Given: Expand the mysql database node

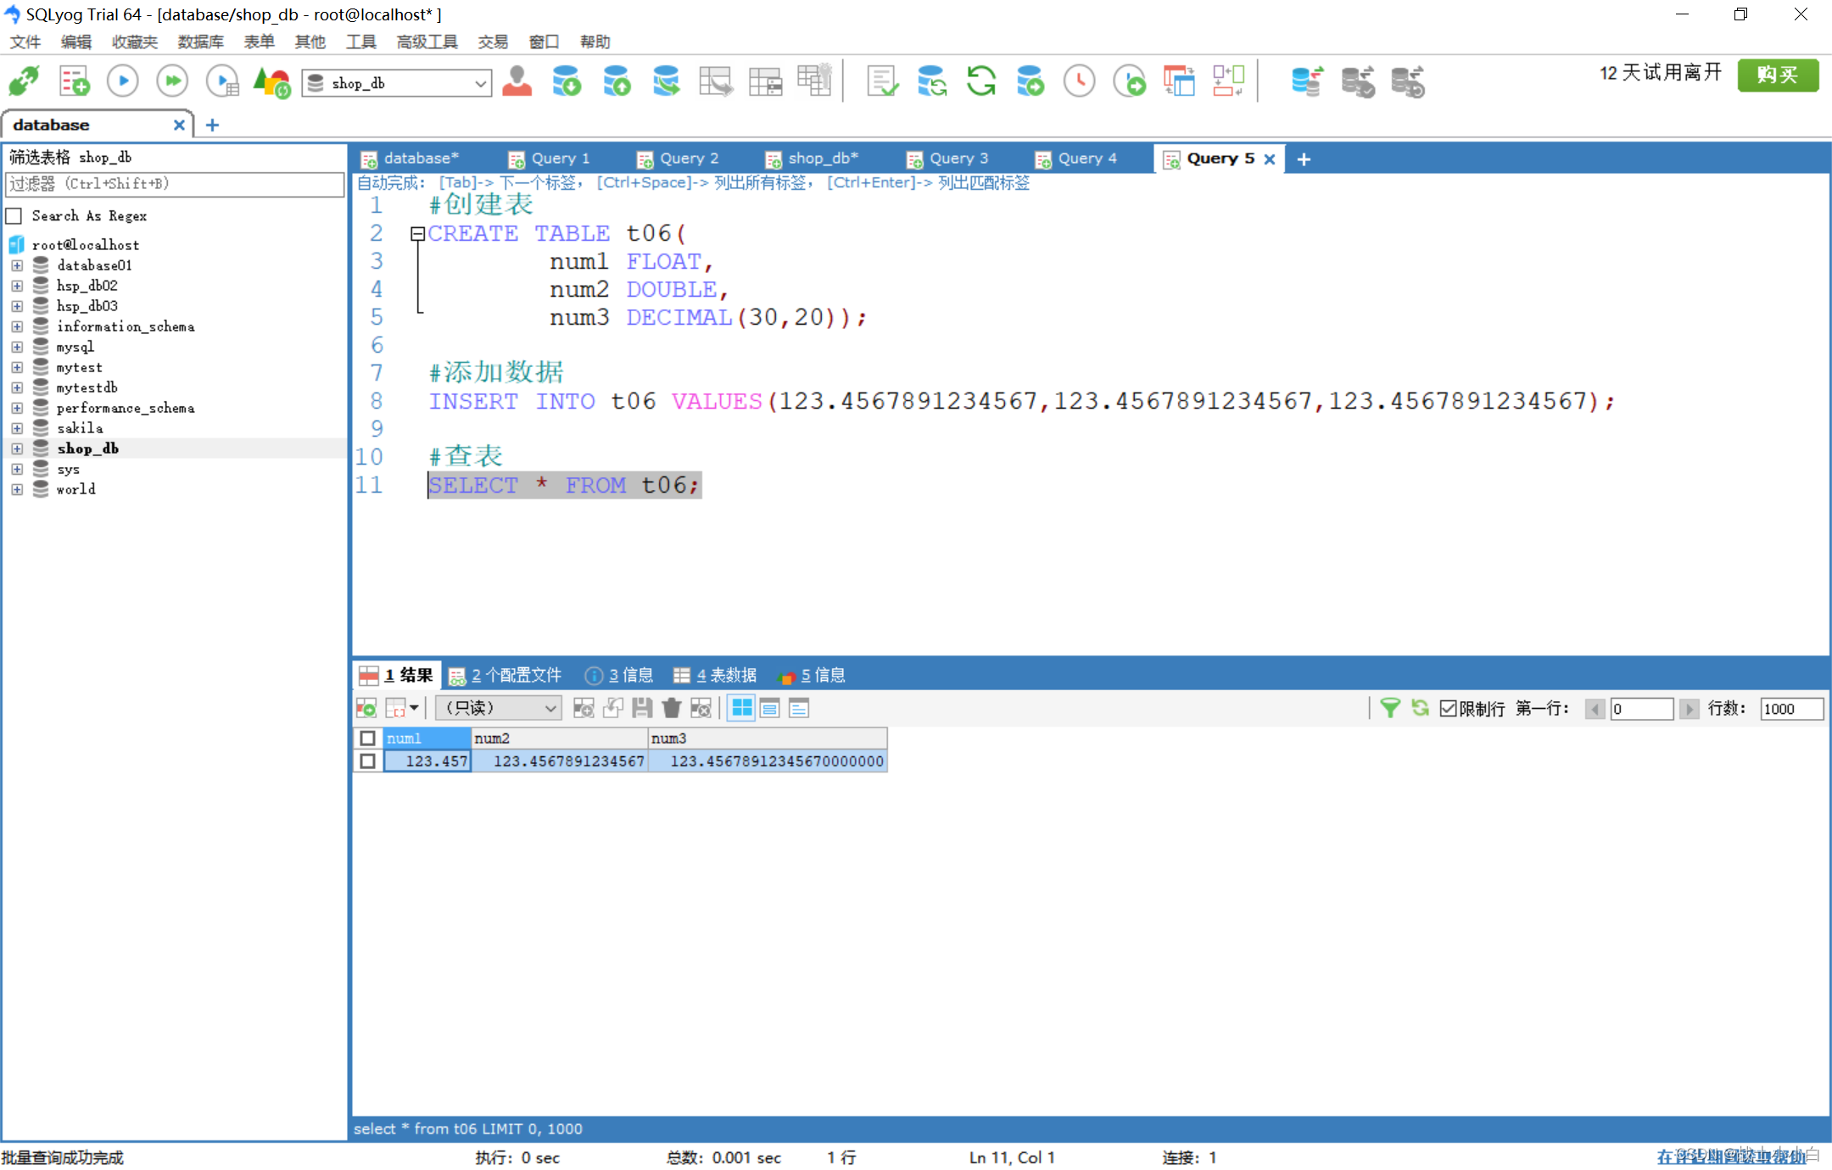Looking at the screenshot, I should point(17,347).
